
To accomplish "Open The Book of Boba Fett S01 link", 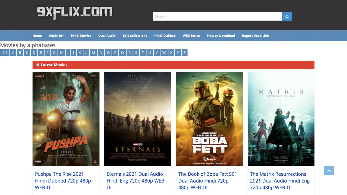I will [x=208, y=181].
